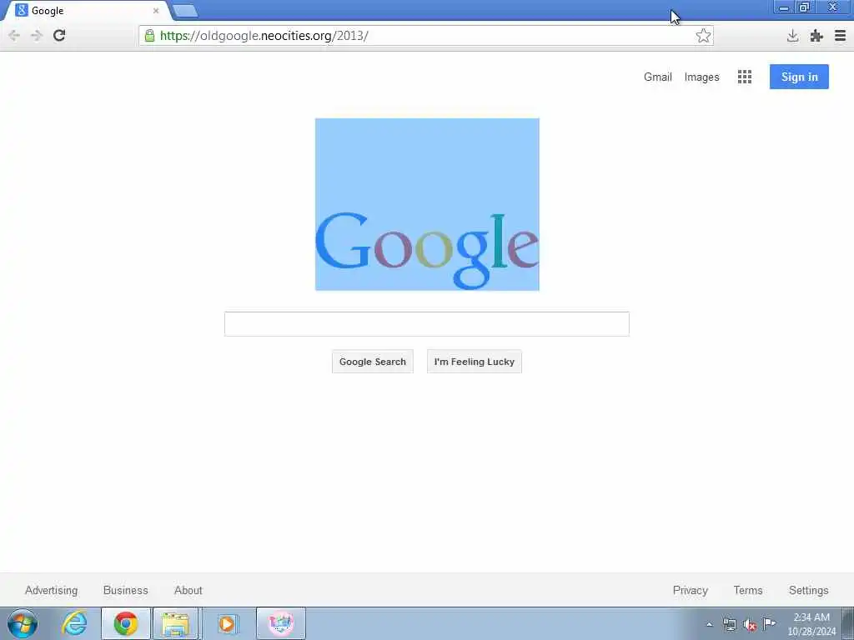Click the address bar URL
Screen dimensions: 854x640
(x=264, y=36)
